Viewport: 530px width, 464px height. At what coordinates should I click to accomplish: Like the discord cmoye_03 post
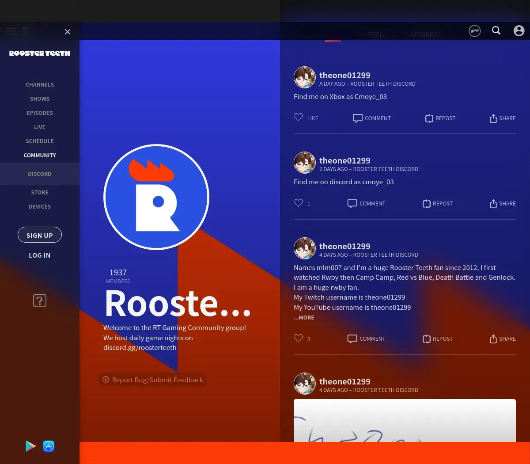pyautogui.click(x=302, y=203)
